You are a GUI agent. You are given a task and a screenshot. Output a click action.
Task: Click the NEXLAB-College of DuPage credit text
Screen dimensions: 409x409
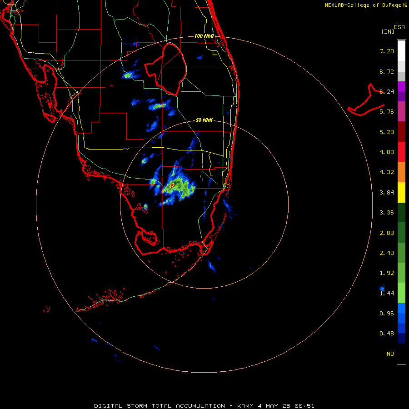[x=363, y=5]
